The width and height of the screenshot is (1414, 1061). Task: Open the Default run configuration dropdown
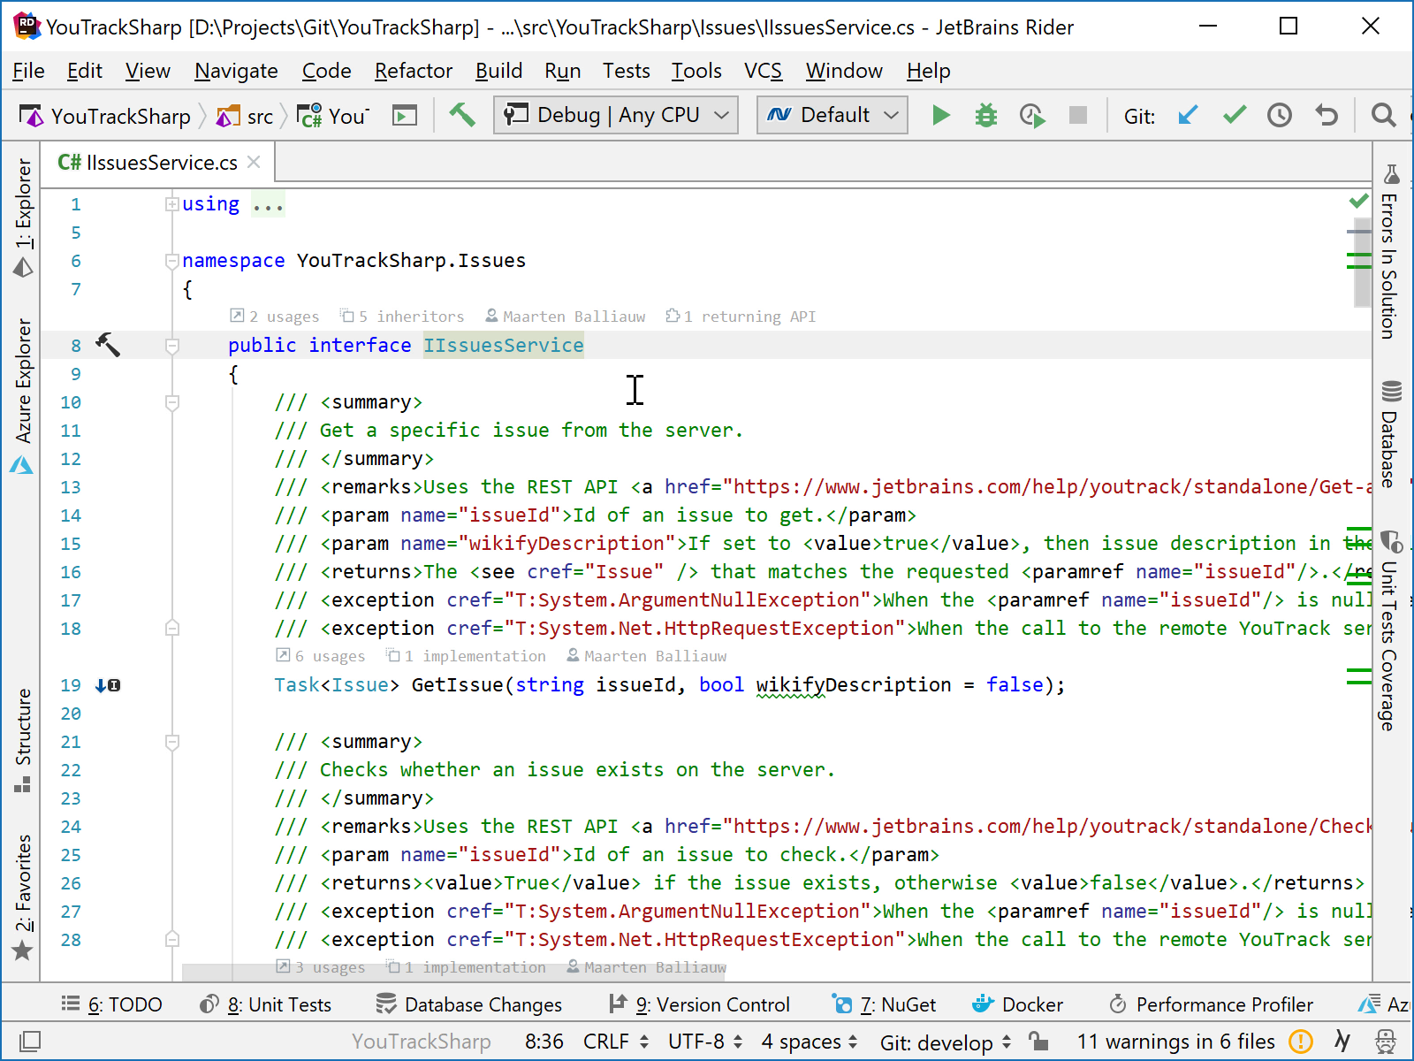(x=832, y=115)
